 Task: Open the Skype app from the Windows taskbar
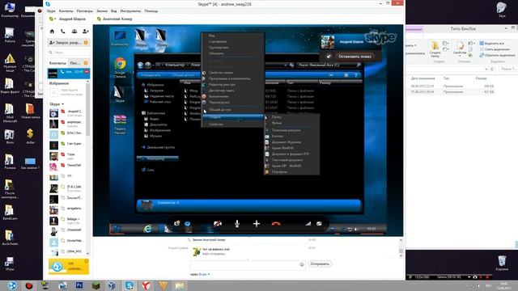coord(129,285)
